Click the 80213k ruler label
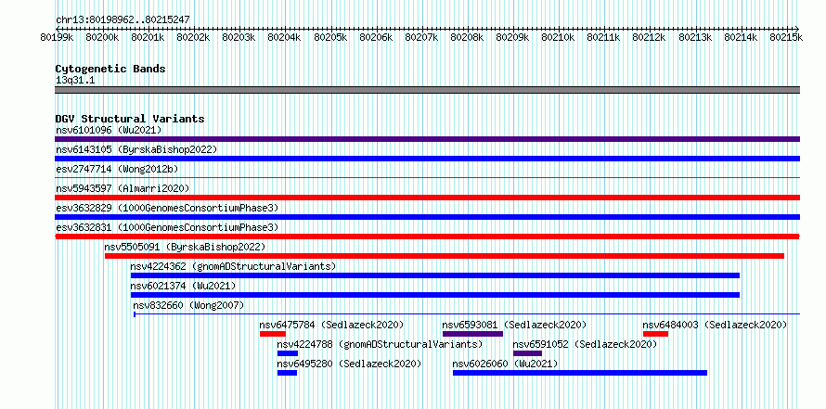This screenshot has height=409, width=826. pyautogui.click(x=695, y=37)
